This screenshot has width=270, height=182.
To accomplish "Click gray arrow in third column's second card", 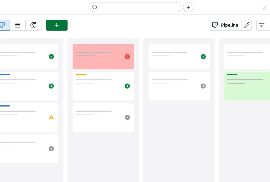I will coord(203,86).
